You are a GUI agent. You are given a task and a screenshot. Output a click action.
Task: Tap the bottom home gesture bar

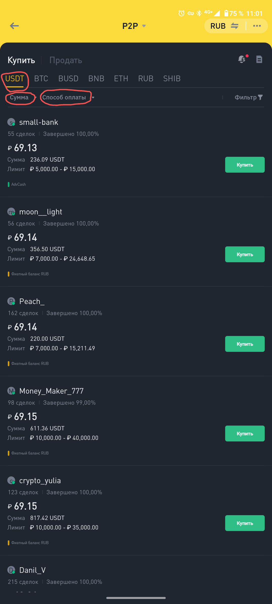(x=136, y=598)
